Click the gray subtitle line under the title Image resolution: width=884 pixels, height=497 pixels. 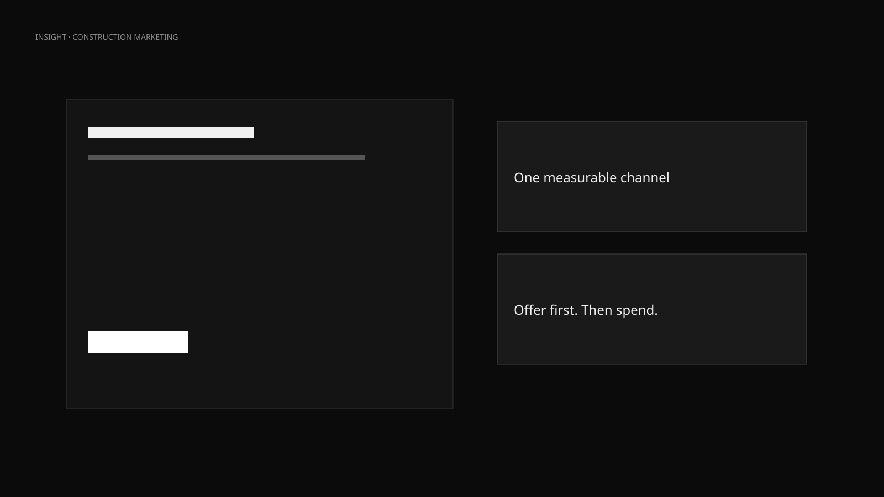(227, 157)
